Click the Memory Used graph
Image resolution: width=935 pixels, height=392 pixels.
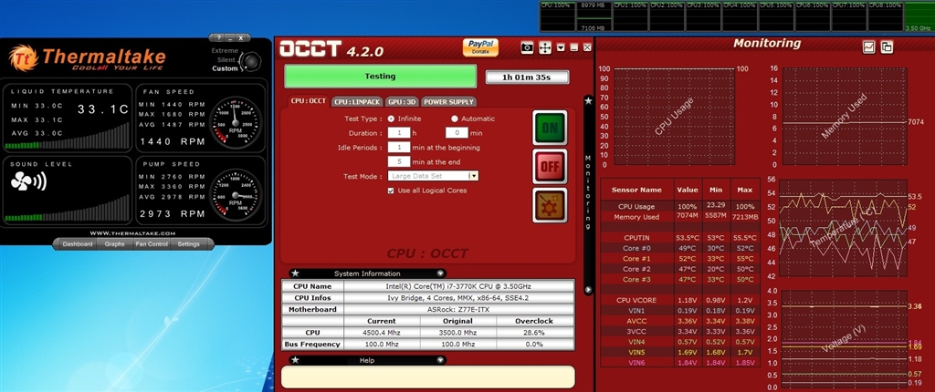click(x=844, y=117)
